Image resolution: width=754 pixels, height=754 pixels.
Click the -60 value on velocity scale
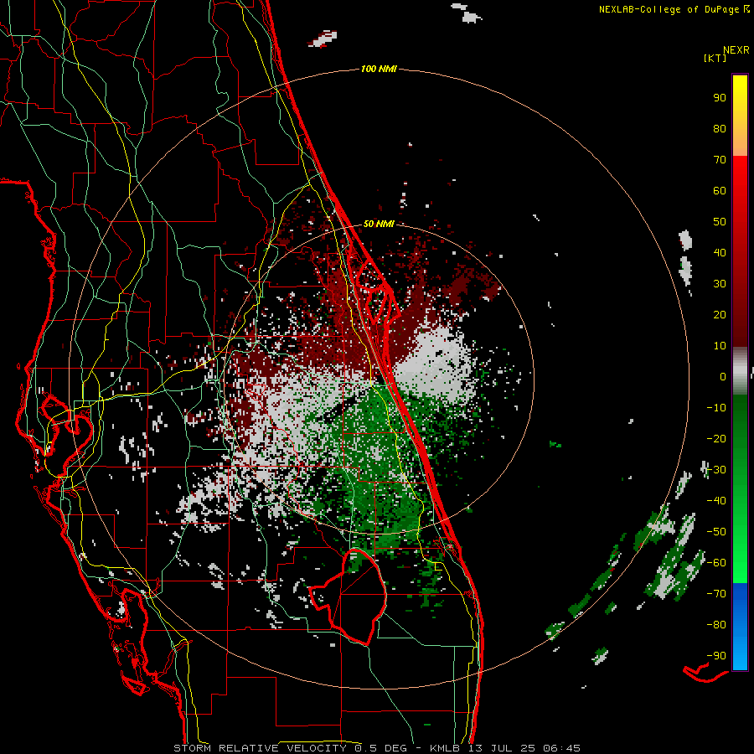(x=716, y=563)
